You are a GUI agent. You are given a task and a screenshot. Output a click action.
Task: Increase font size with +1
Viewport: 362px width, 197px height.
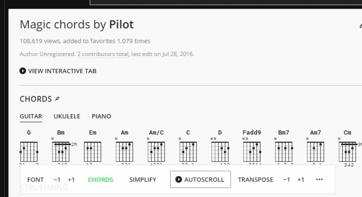coord(71,180)
